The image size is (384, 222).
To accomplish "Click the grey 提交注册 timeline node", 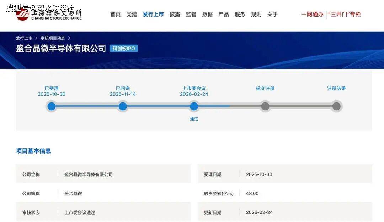I will coord(265,106).
